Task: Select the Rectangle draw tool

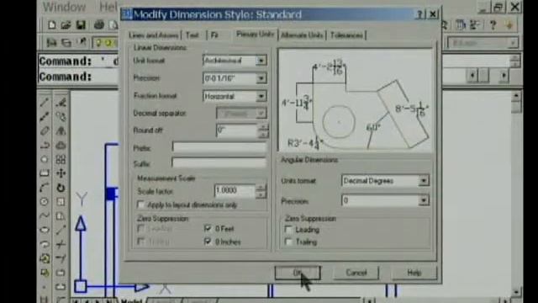Action: point(45,173)
